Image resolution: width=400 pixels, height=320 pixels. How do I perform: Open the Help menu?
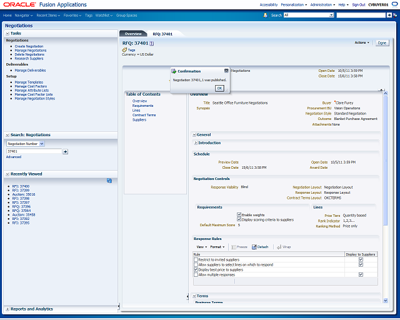343,4
